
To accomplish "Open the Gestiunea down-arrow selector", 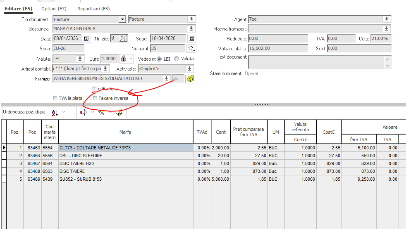I will point(191,28).
